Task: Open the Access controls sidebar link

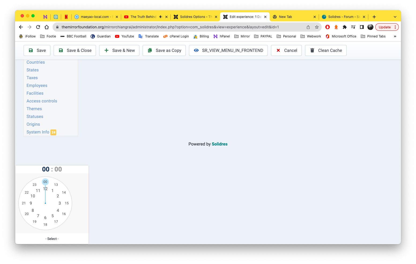Action: click(42, 101)
